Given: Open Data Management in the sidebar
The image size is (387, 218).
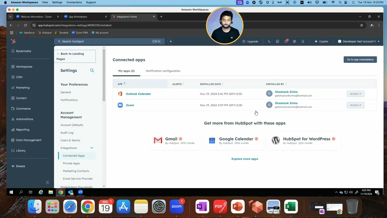Looking at the screenshot, I should tap(26, 140).
